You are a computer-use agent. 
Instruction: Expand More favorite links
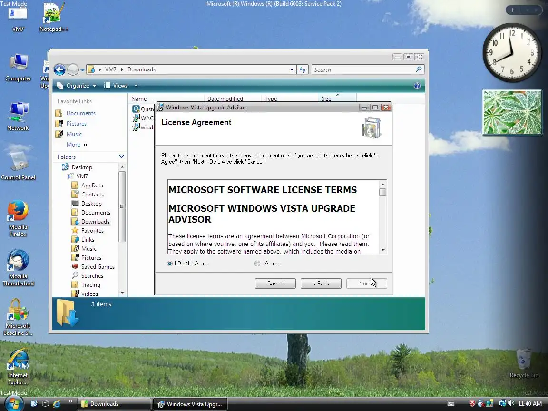(x=77, y=145)
